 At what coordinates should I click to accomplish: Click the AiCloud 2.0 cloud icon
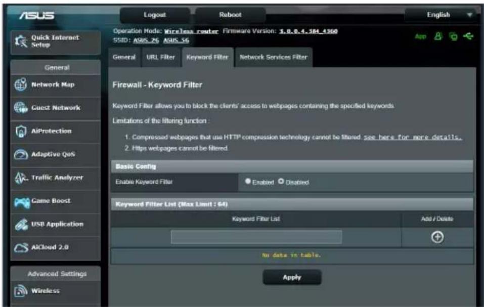point(21,247)
